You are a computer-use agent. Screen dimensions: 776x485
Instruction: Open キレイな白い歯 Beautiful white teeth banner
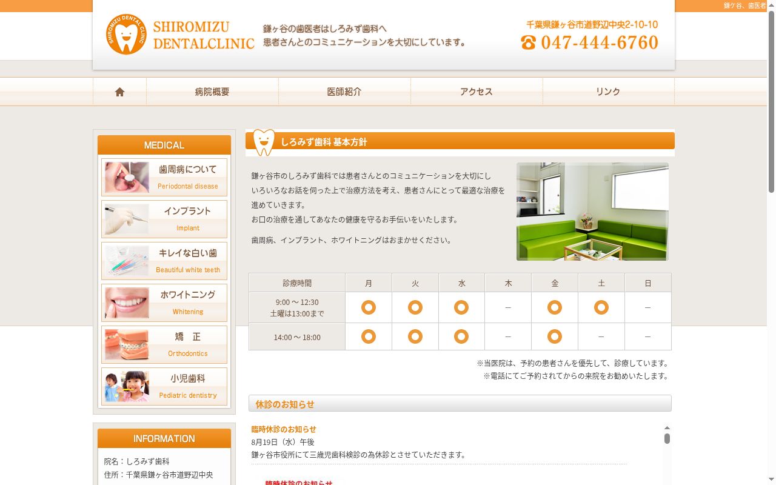coord(164,261)
